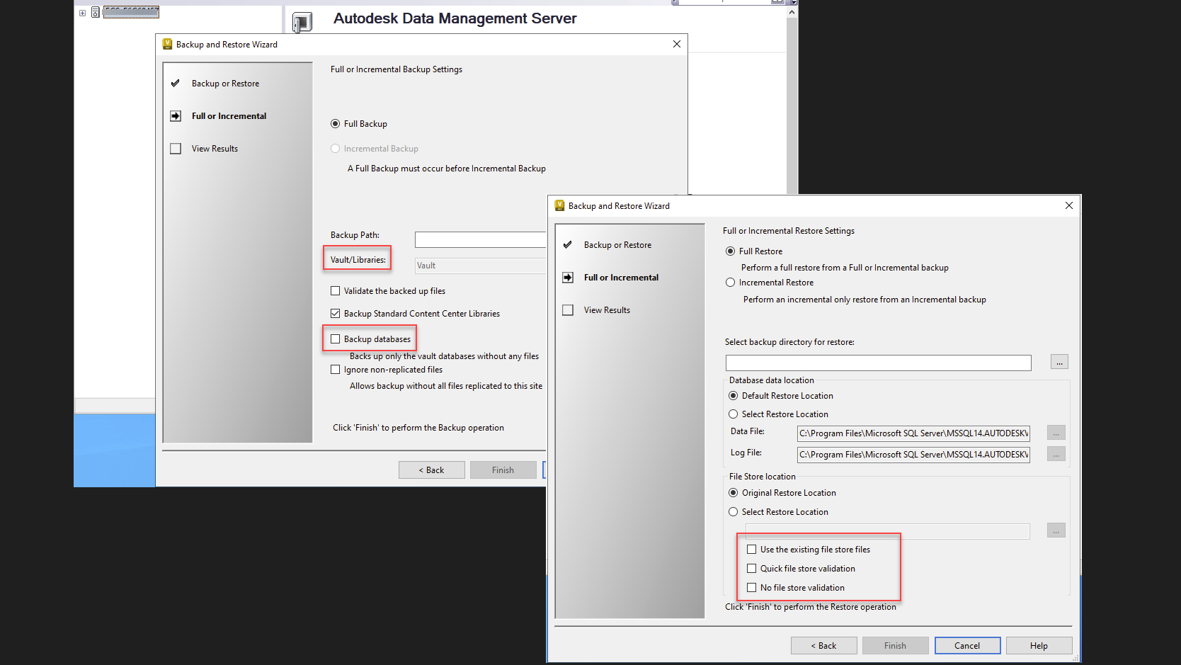This screenshot has height=665, width=1181.
Task: Choose the Full Restore radio button
Action: click(731, 251)
